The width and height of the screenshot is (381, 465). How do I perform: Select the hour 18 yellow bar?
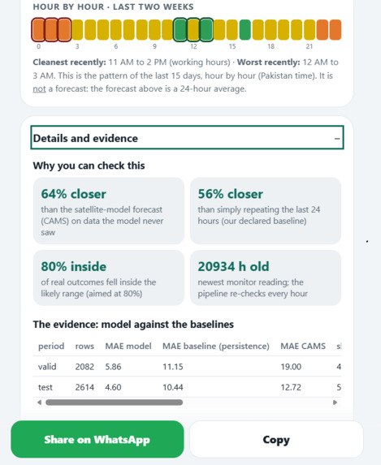pyautogui.click(x=271, y=30)
